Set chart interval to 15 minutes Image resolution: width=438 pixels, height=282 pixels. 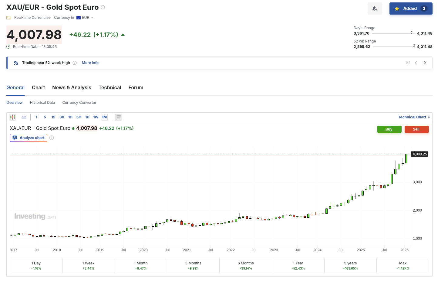click(53, 117)
